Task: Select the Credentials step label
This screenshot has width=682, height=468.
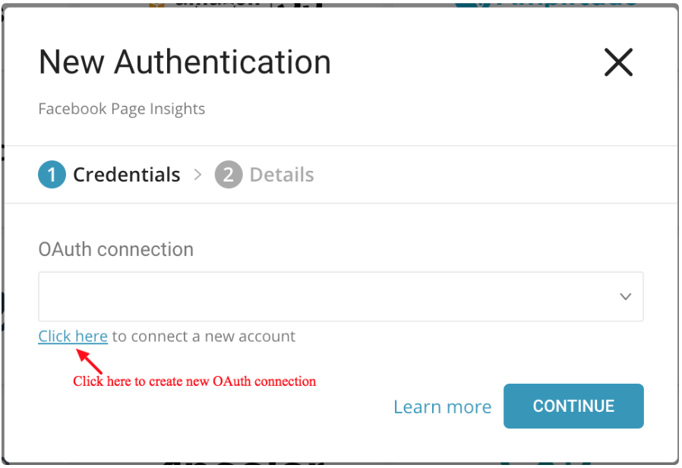Action: pyautogui.click(x=126, y=175)
